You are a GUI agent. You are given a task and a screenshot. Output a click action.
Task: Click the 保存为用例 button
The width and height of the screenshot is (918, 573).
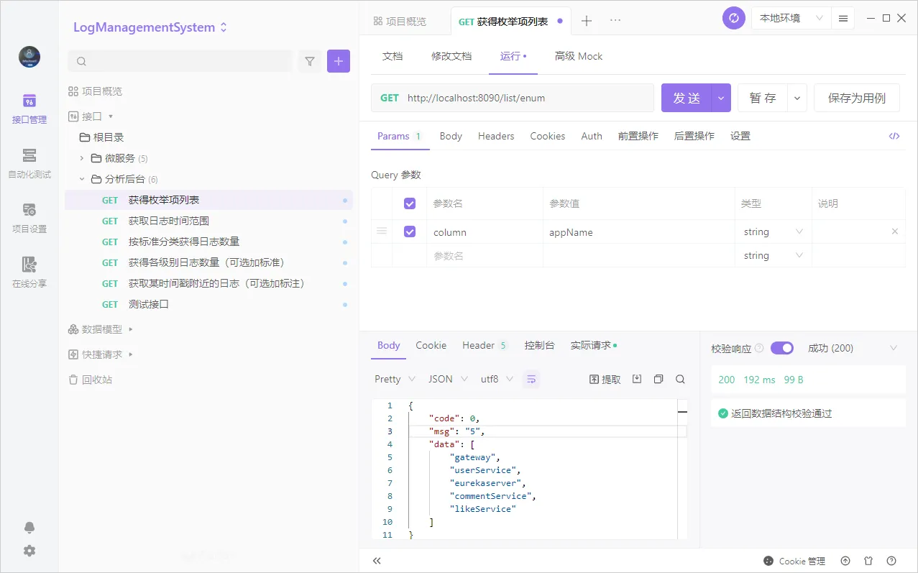[x=856, y=98]
